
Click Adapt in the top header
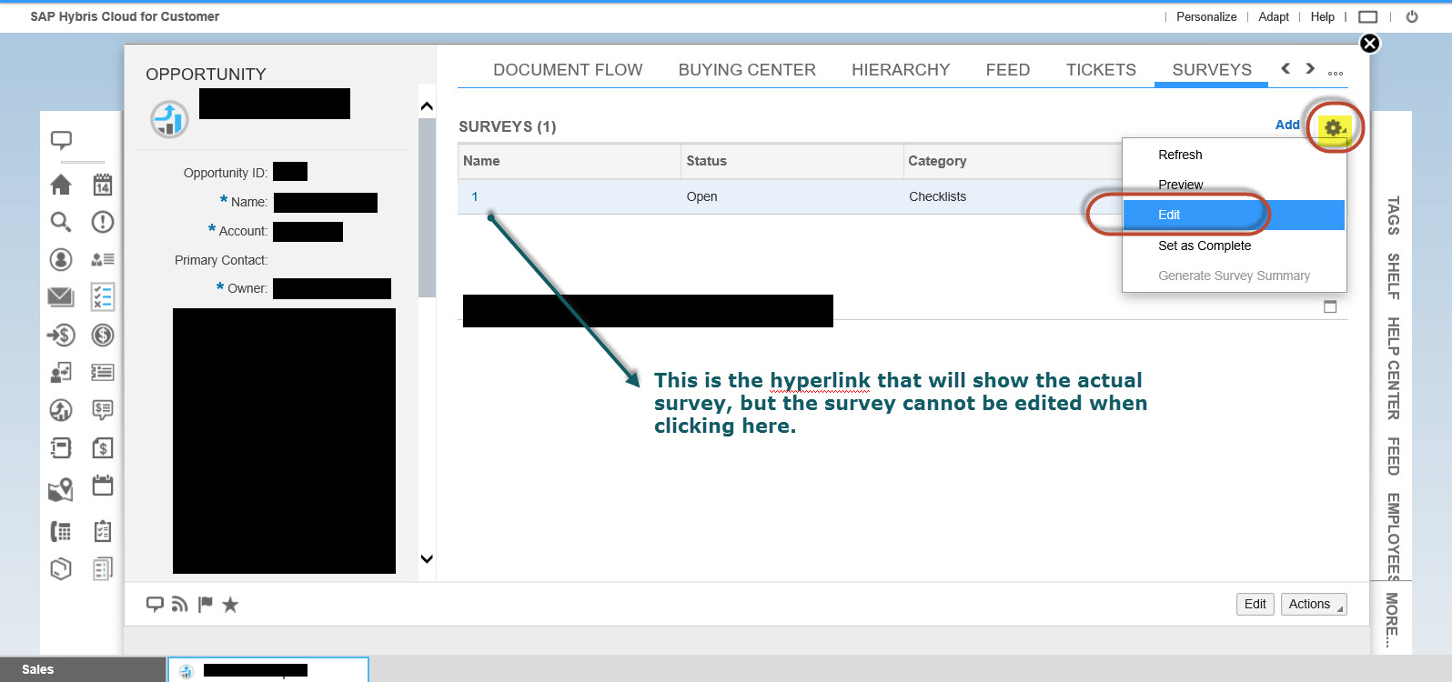click(x=1274, y=16)
